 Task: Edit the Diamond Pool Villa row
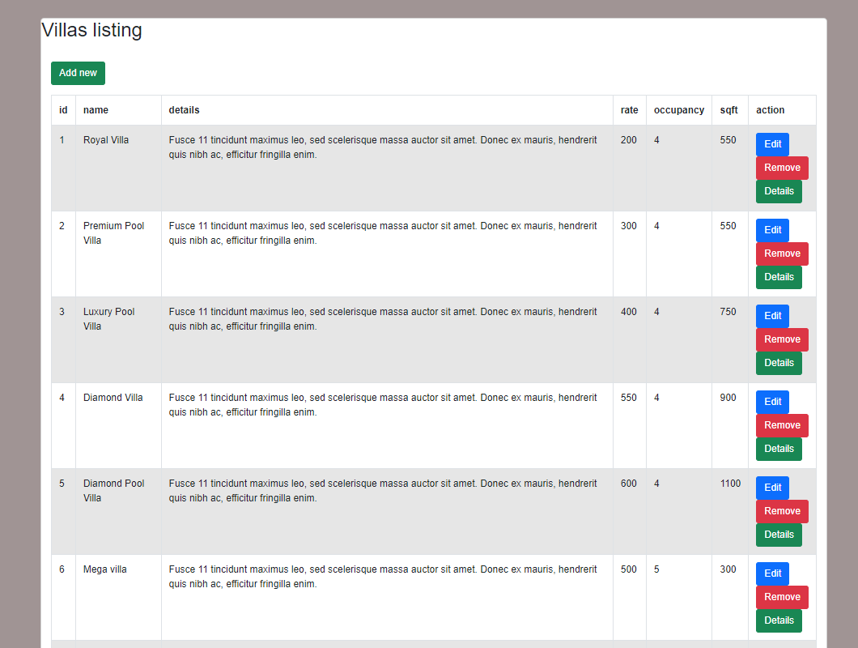coord(772,488)
